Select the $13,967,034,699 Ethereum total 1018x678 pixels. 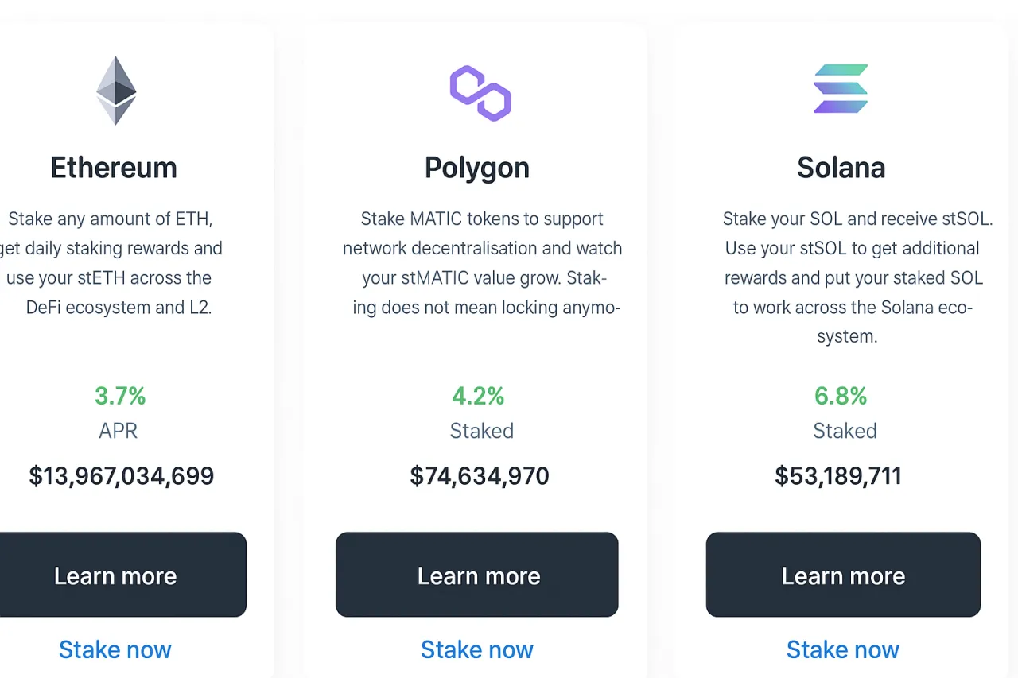(121, 475)
